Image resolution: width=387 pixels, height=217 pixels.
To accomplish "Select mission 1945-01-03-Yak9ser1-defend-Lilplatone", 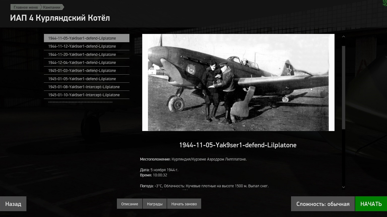I will click(x=87, y=71).
